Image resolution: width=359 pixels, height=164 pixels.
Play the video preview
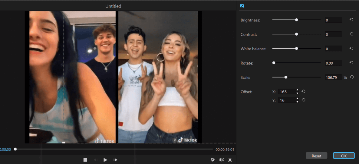click(105, 160)
